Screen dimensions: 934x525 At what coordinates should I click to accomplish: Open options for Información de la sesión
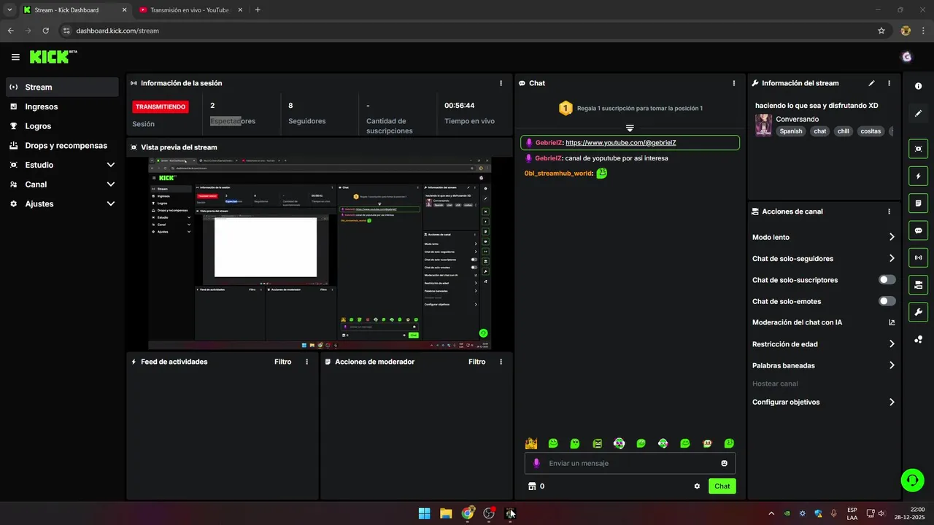501,83
